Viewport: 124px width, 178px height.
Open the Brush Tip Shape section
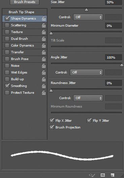(22, 12)
